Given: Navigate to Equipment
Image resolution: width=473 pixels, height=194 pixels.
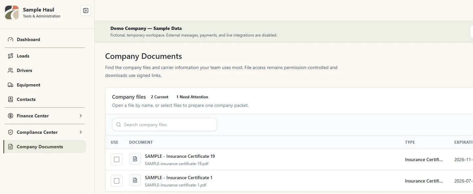Looking at the screenshot, I should tap(45, 85).
